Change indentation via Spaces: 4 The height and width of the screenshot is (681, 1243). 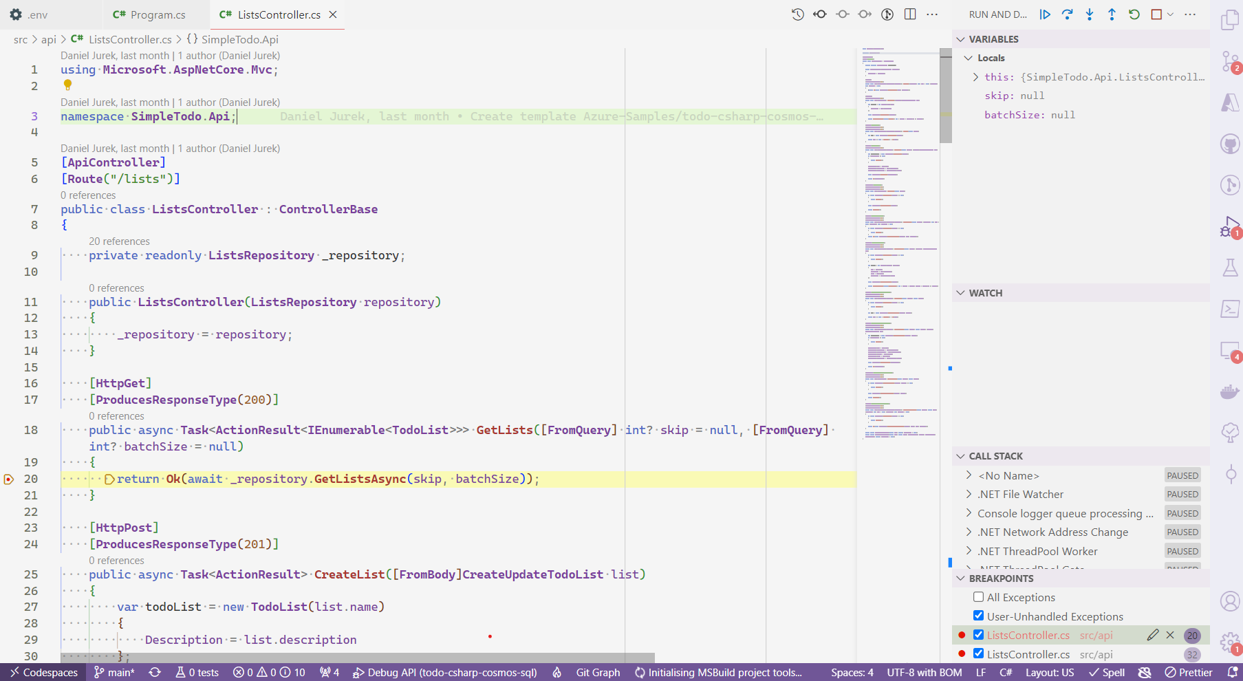click(x=852, y=672)
